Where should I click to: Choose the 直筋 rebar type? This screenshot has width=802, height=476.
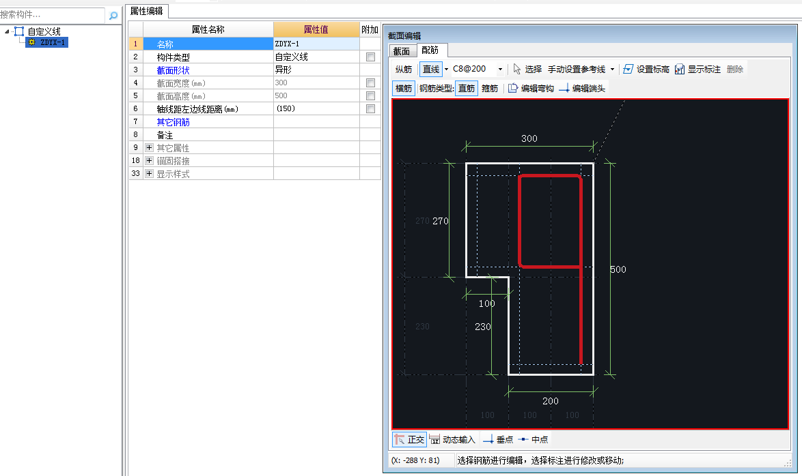(467, 89)
